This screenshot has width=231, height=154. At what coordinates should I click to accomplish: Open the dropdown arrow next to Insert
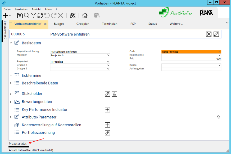(x=10, y=16)
